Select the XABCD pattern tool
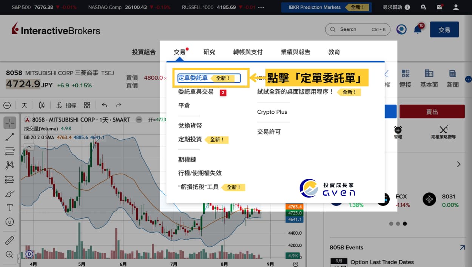This screenshot has height=267, width=472. [x=10, y=165]
